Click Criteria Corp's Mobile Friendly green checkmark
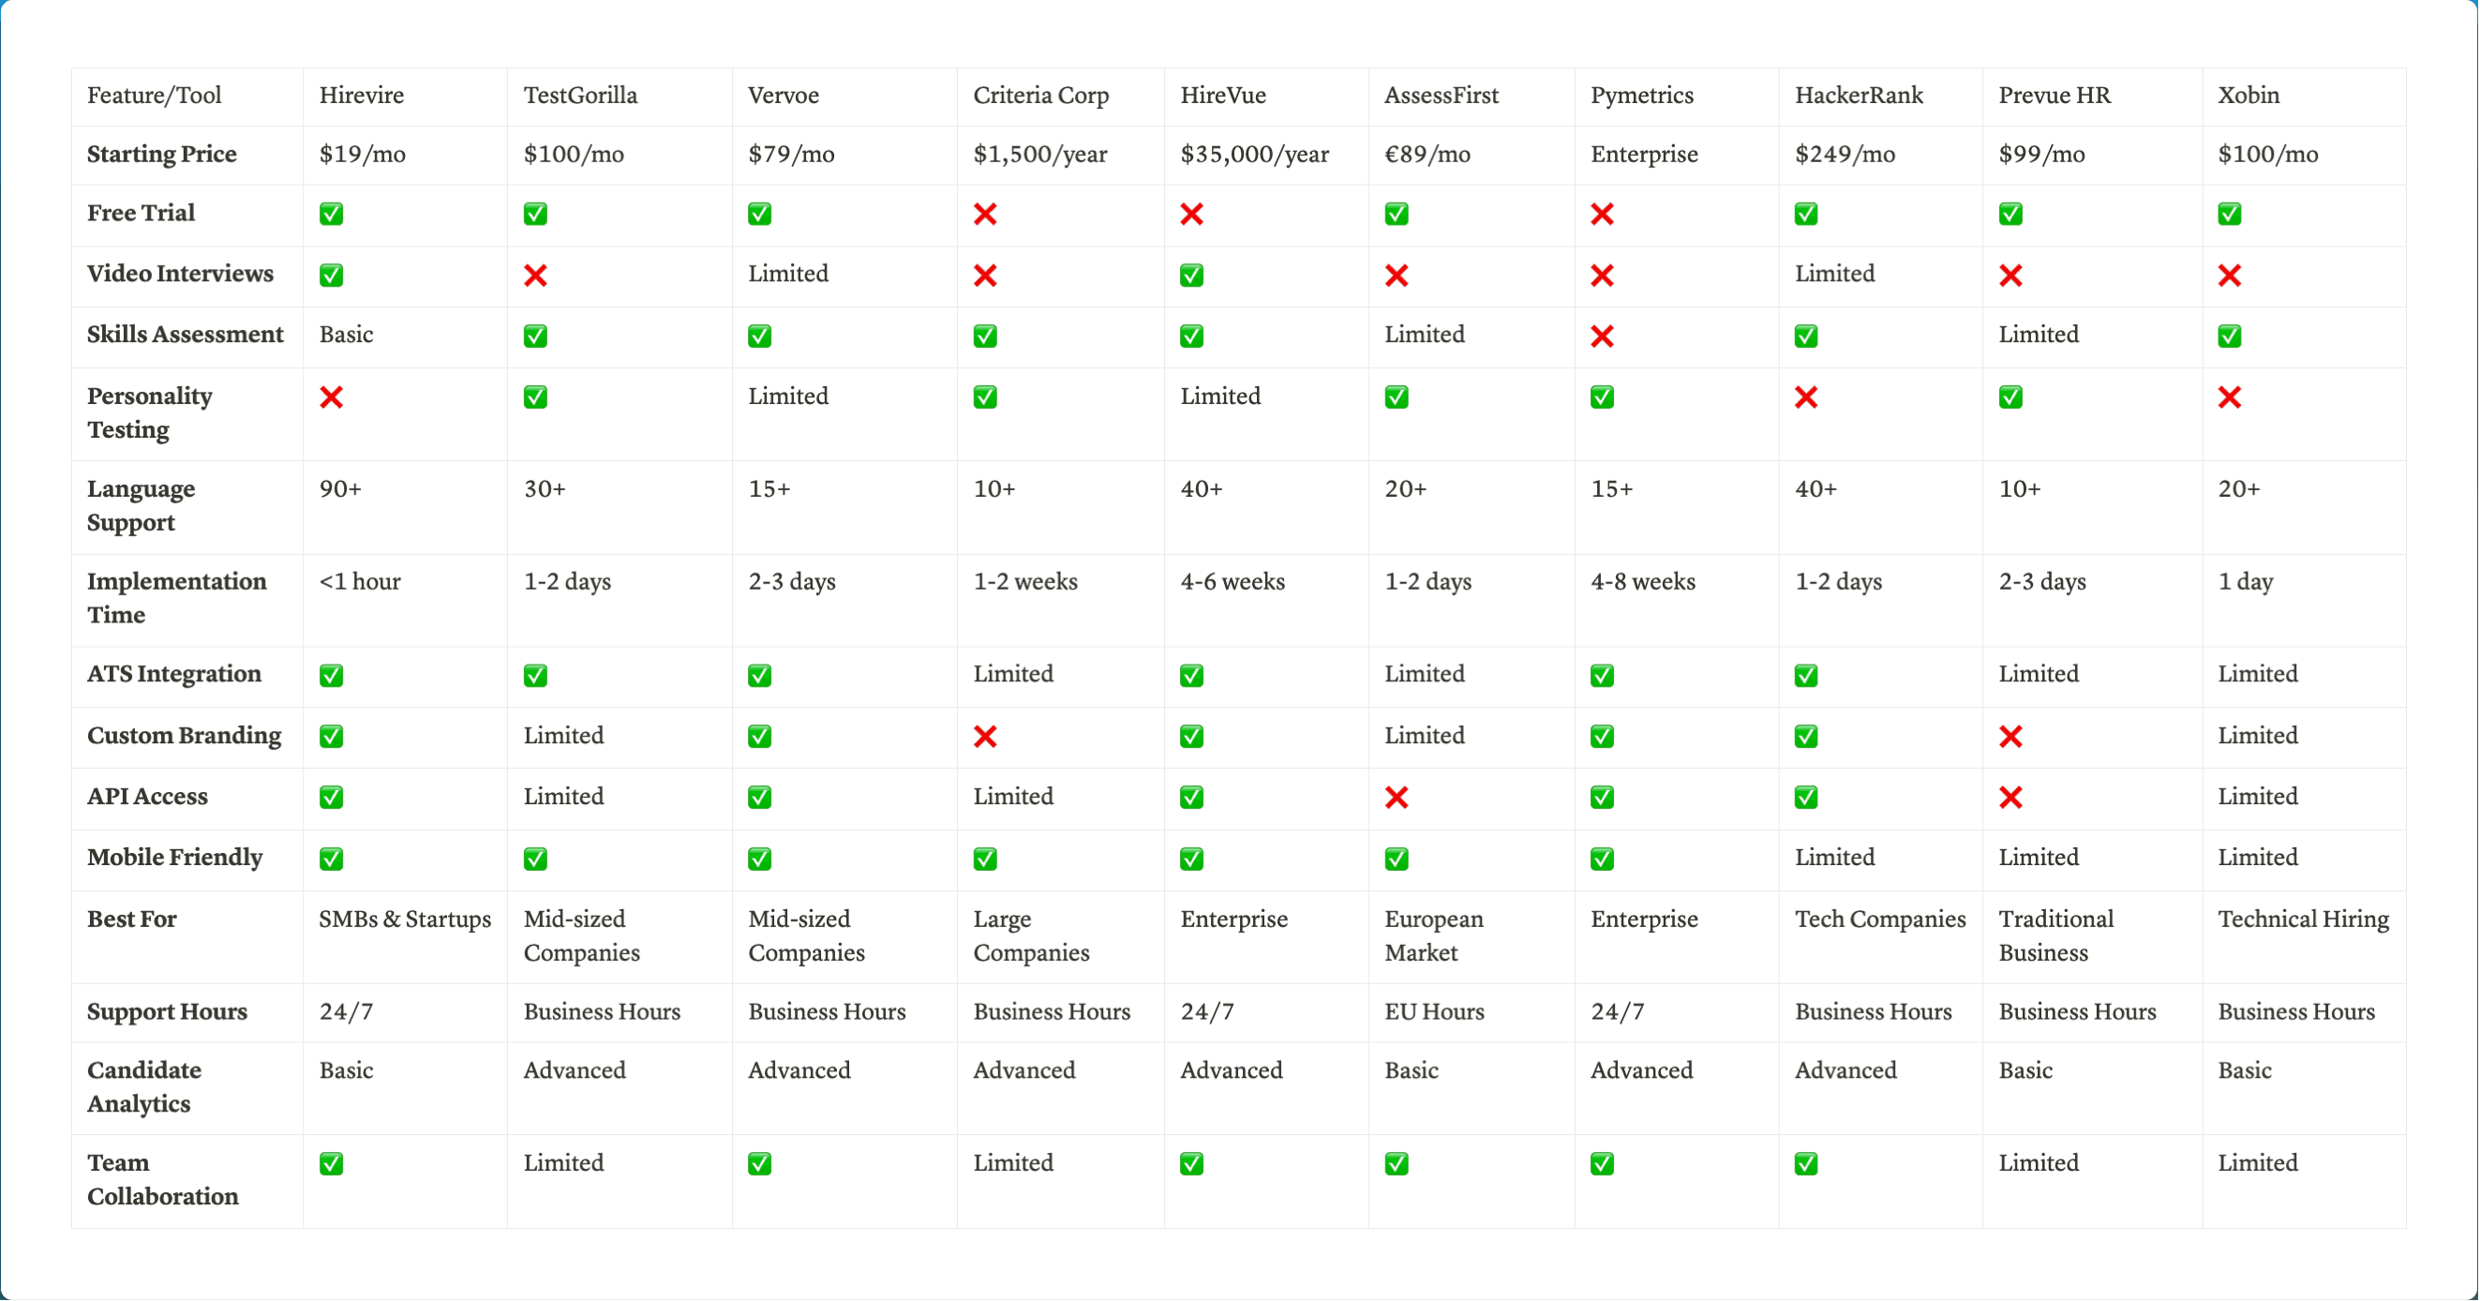2480x1301 pixels. (984, 858)
